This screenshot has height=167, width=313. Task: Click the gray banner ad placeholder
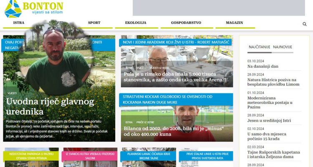pos(219,8)
